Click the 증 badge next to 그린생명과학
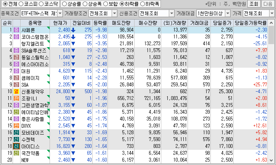276x165 pixels. 16,105
